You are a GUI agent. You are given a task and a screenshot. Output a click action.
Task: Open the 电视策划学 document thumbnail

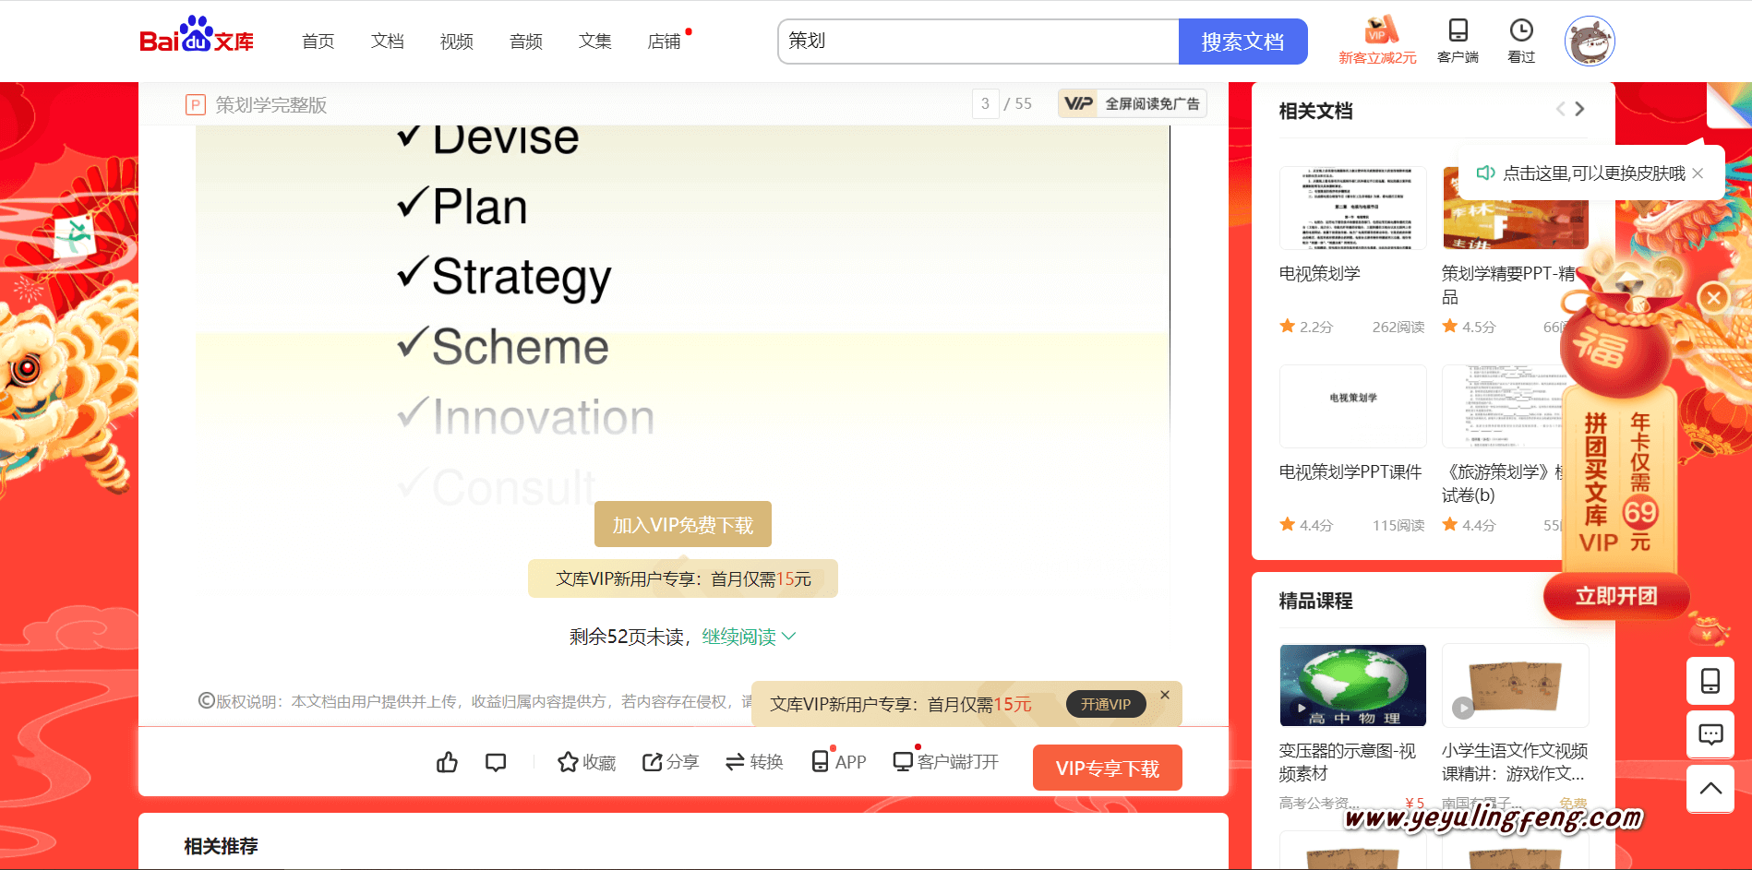(x=1353, y=208)
